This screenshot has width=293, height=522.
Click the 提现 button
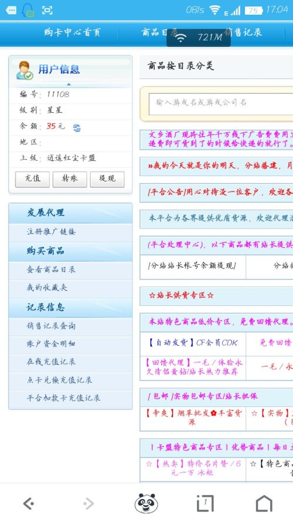[x=107, y=179]
